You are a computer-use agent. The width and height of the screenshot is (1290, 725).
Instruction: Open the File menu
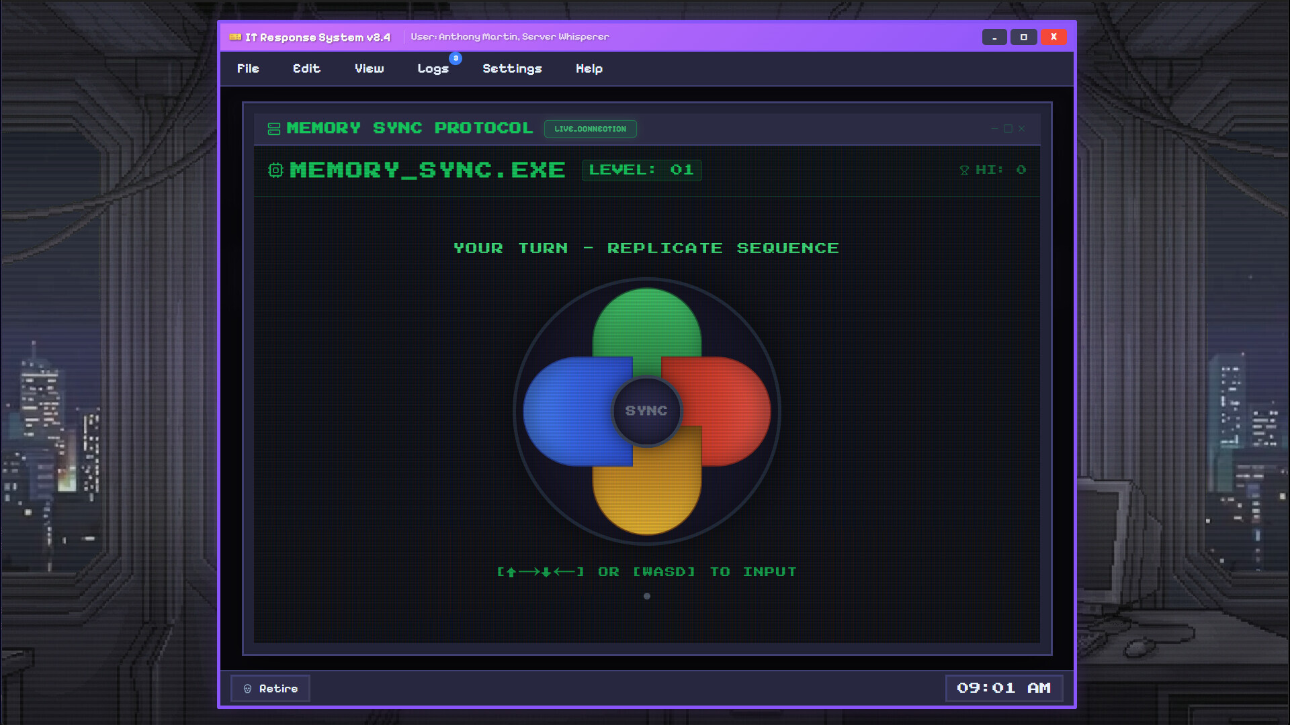point(247,68)
